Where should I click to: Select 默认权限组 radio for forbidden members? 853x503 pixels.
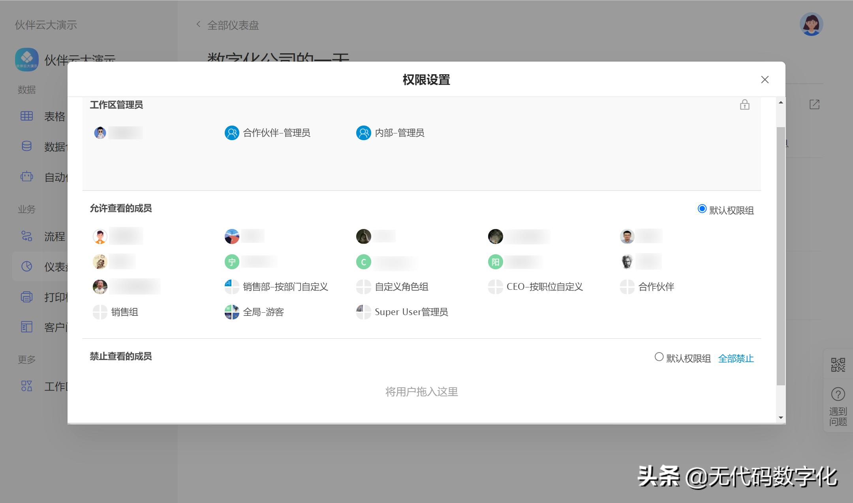[x=659, y=357]
